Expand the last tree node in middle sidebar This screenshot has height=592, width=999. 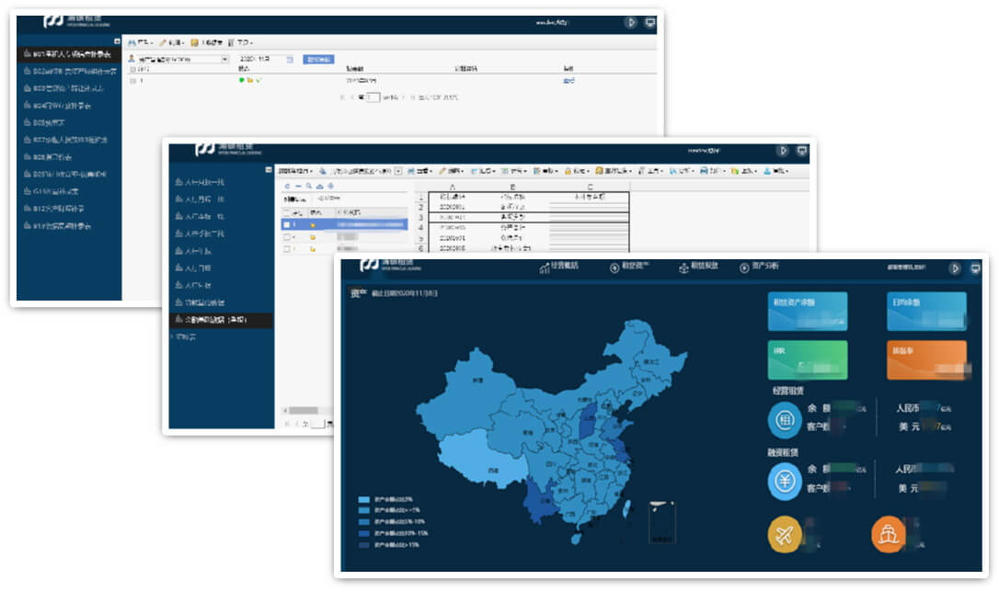point(173,336)
